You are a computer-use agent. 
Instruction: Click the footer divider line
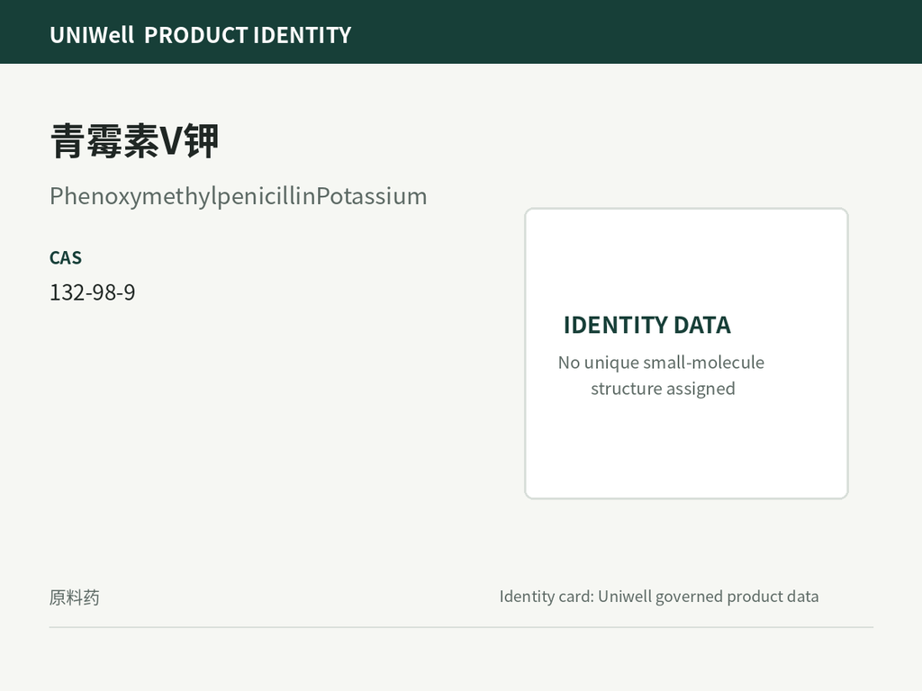pos(461,627)
